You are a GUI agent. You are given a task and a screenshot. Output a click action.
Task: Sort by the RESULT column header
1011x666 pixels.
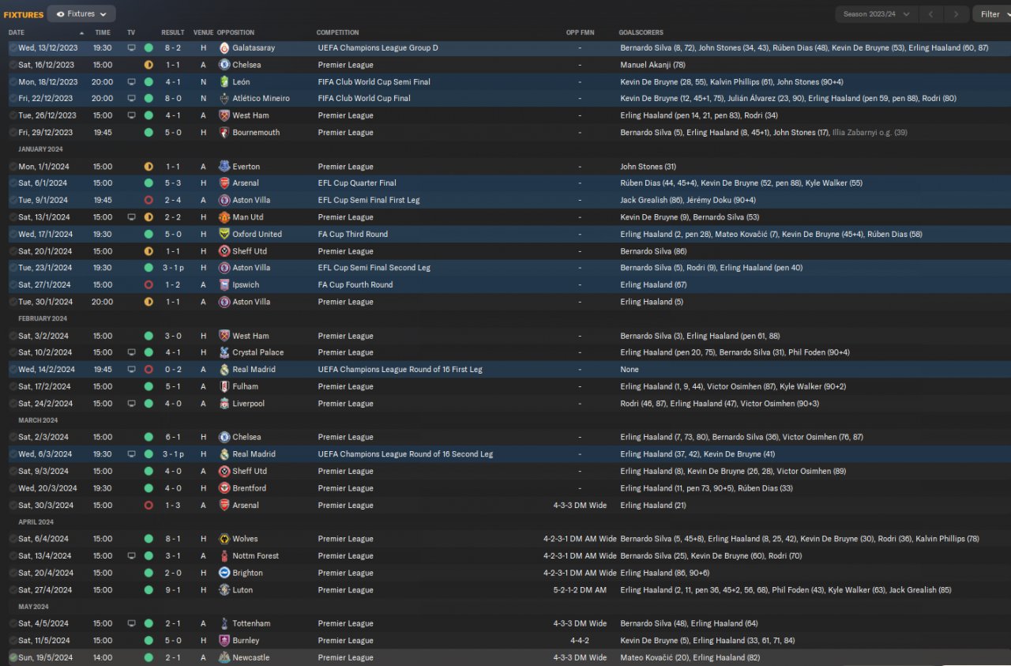pos(172,33)
